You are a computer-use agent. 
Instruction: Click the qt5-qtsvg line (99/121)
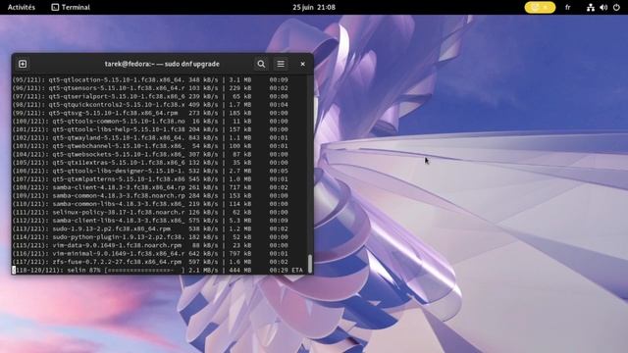tap(150, 113)
